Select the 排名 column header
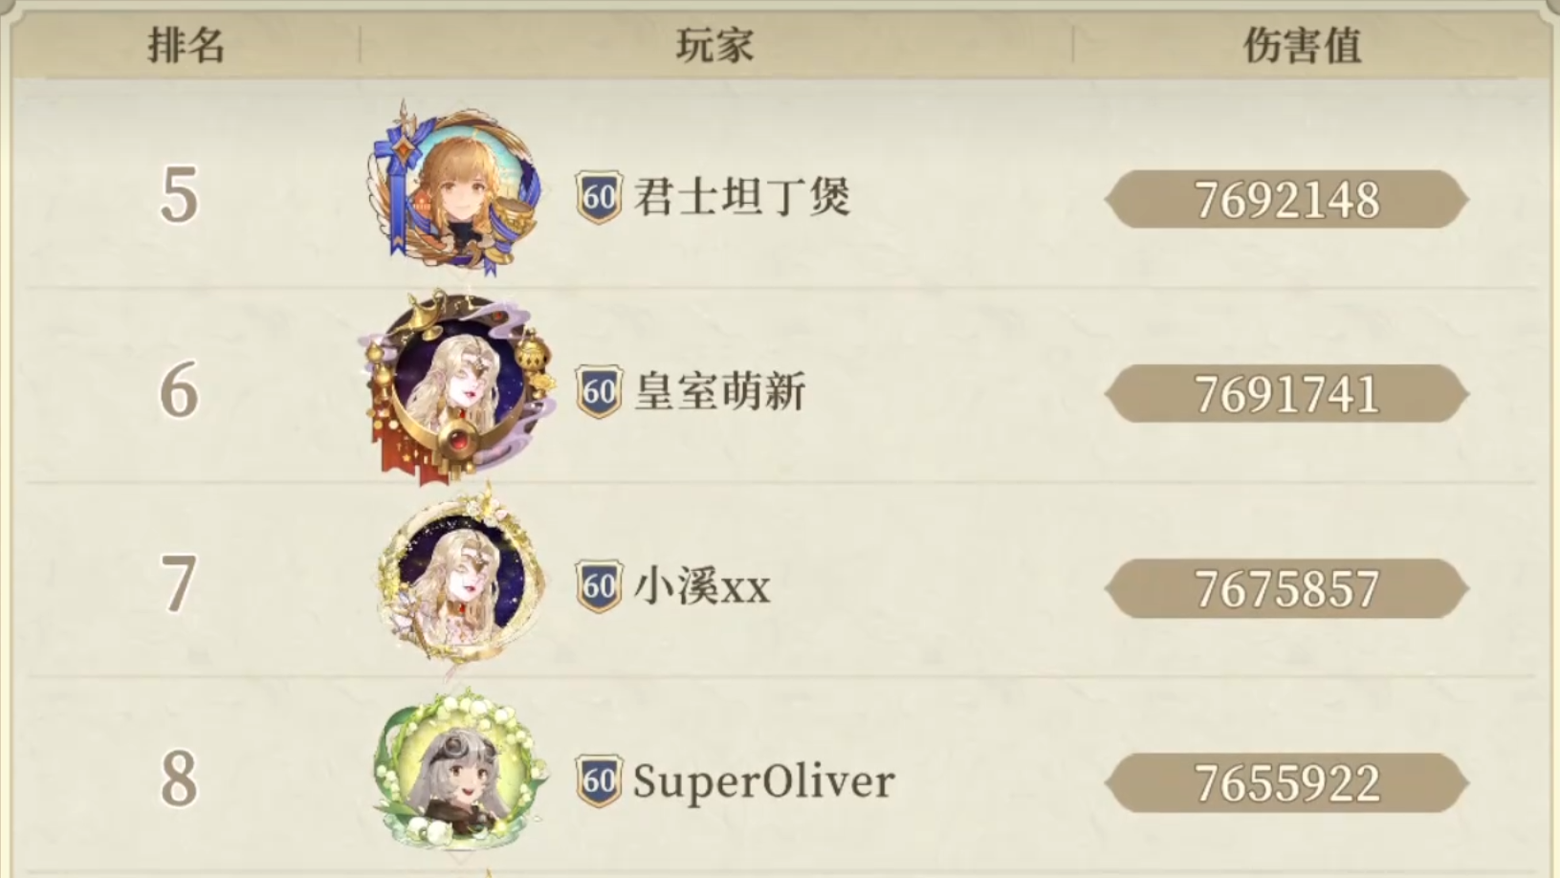 point(187,45)
